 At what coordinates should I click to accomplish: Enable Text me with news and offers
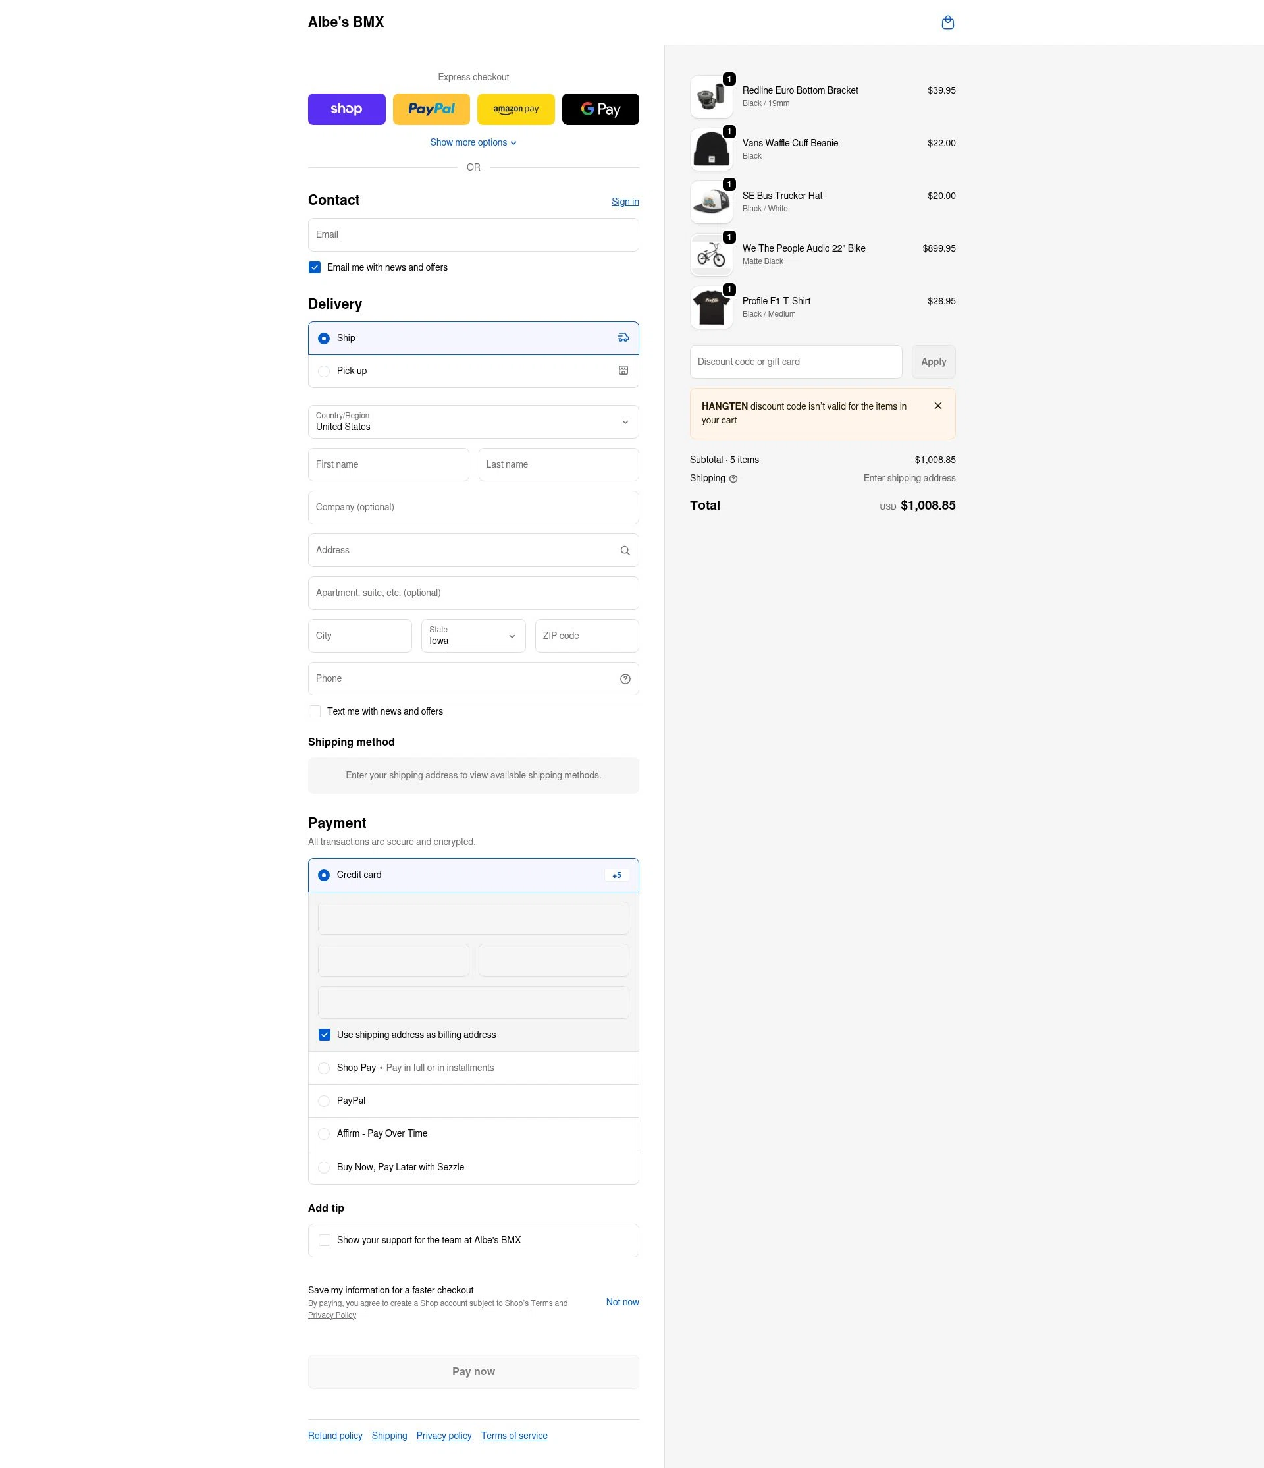coord(315,711)
